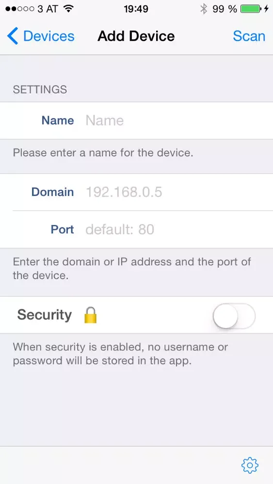Tap the Bluetooth status icon
This screenshot has height=484, width=273.
[x=204, y=9]
